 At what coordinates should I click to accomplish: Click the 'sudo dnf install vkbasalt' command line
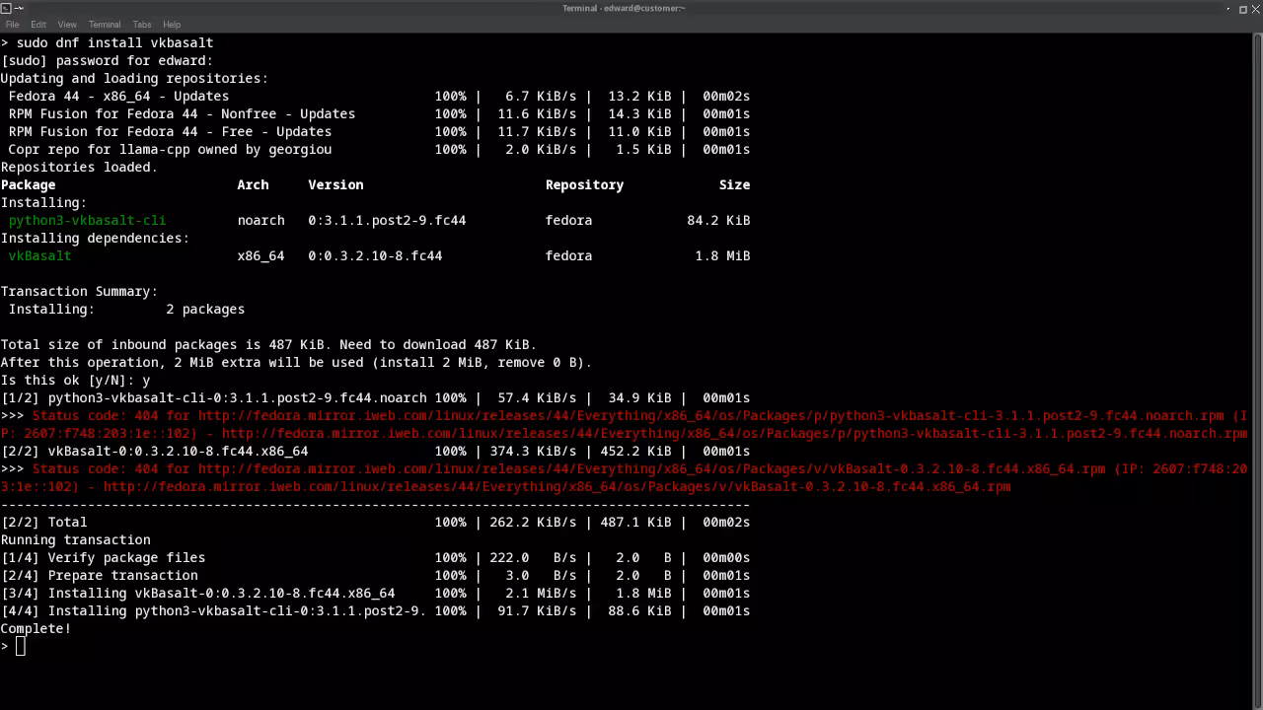tap(107, 42)
